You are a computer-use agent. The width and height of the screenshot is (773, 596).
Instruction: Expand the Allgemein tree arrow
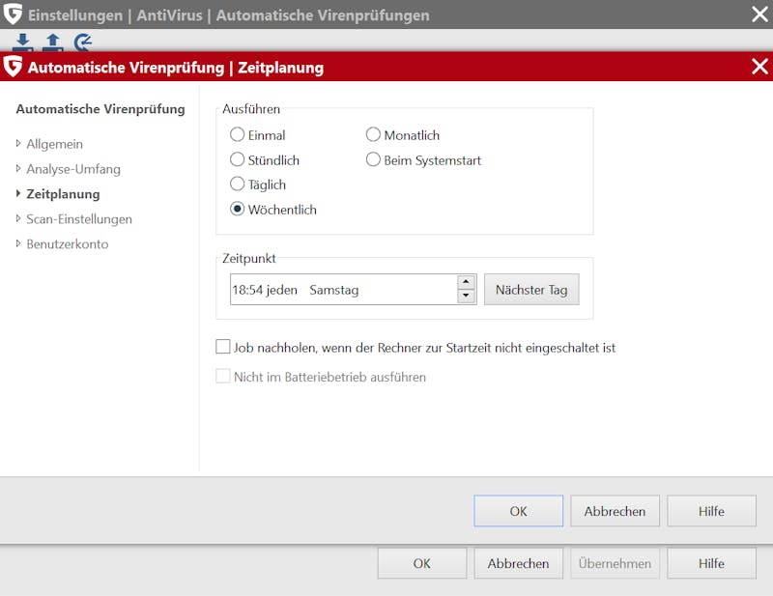pyautogui.click(x=18, y=144)
